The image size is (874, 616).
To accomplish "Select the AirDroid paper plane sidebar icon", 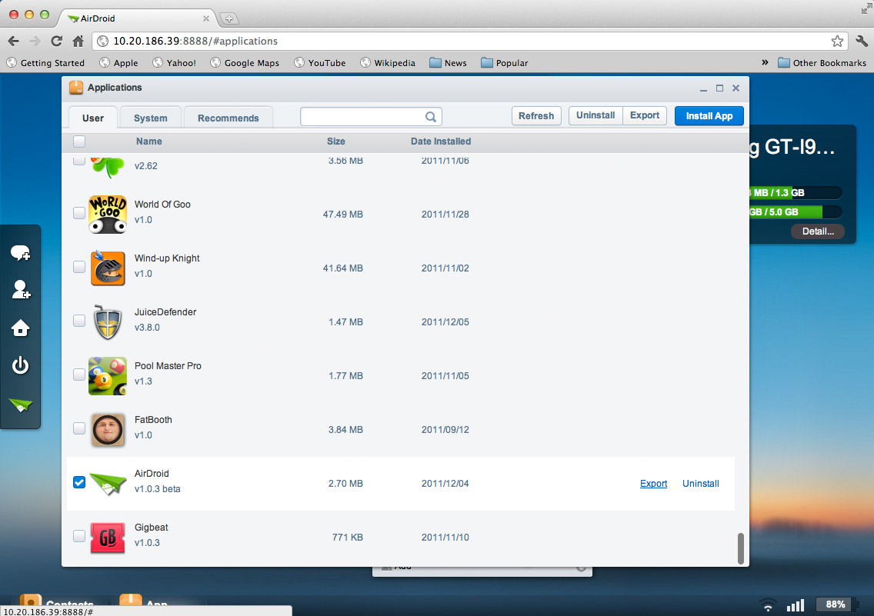I will click(x=21, y=405).
